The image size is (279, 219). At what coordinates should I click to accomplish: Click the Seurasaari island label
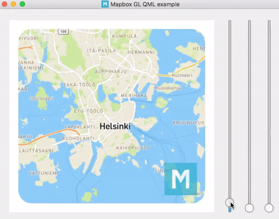pos(42,98)
